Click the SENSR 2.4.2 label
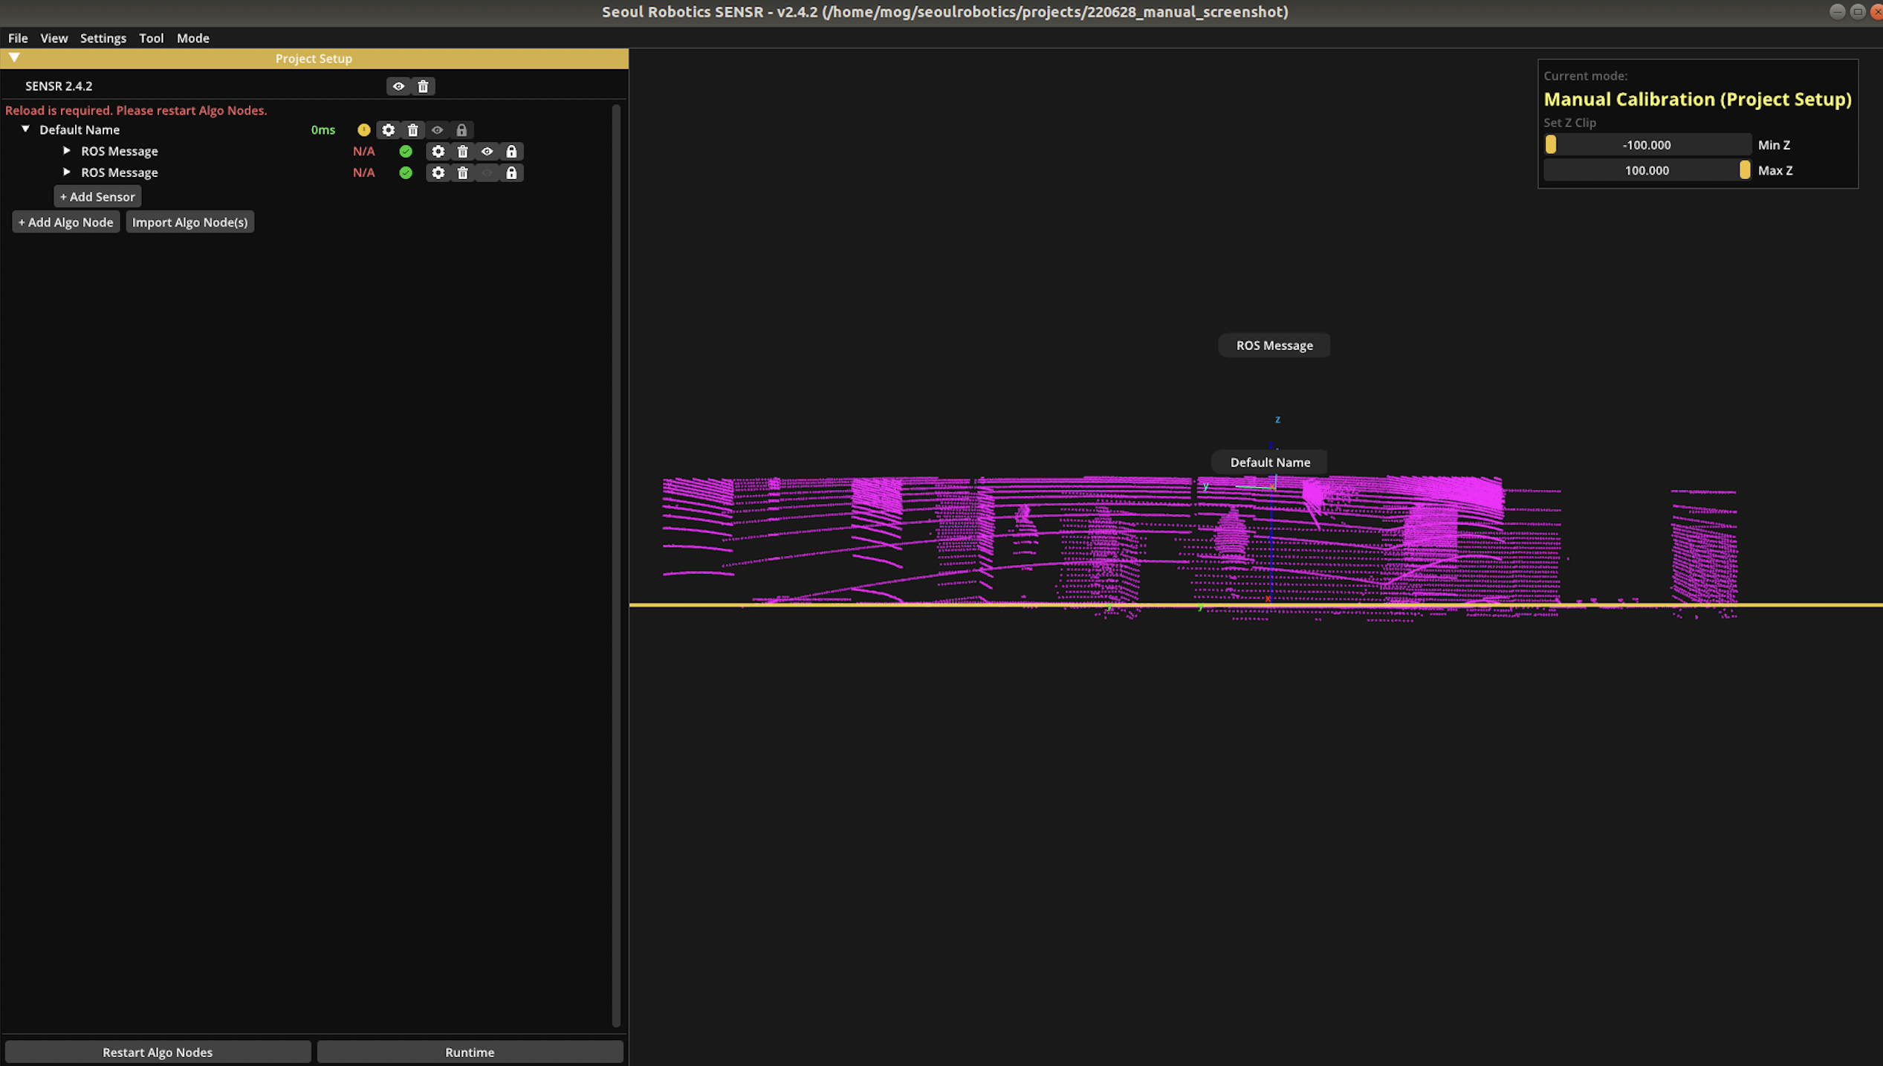The image size is (1883, 1066). [59, 86]
